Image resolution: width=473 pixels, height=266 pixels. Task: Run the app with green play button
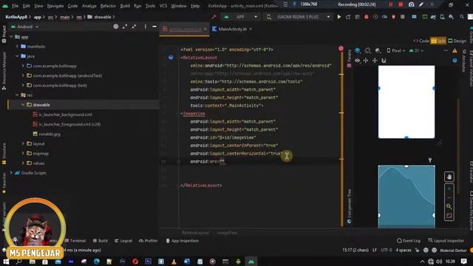tap(339, 17)
